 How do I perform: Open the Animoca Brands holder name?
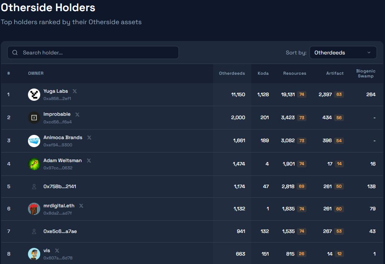pos(63,138)
